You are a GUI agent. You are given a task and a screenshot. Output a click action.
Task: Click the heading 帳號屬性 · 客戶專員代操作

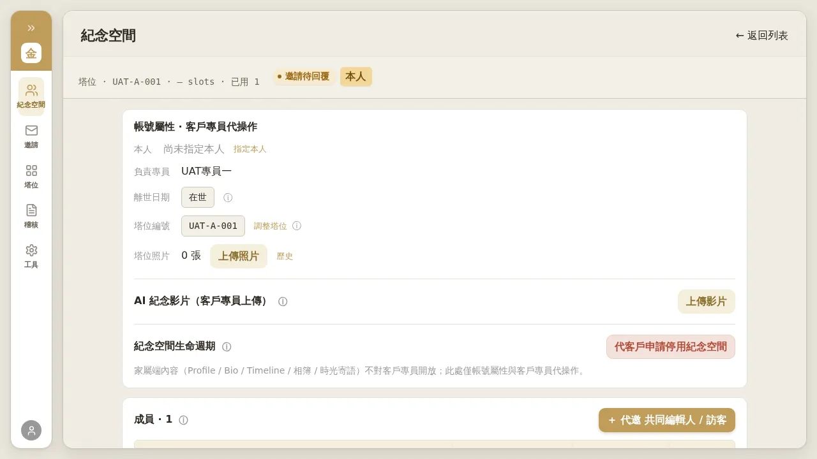[x=195, y=127]
